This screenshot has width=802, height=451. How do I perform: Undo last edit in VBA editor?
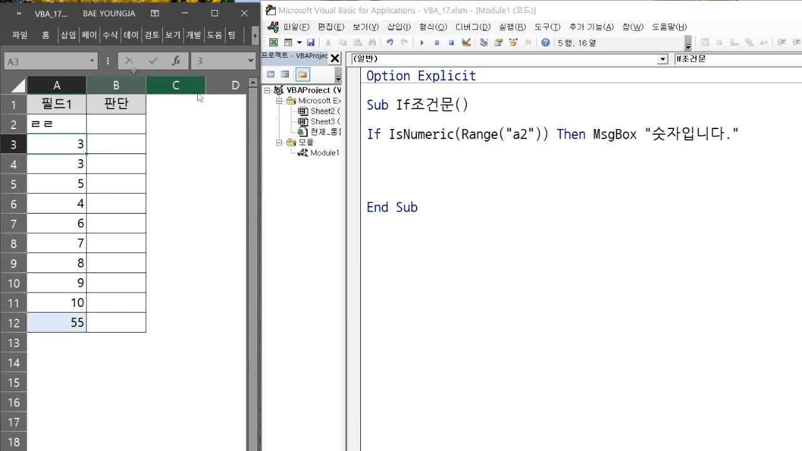point(390,43)
